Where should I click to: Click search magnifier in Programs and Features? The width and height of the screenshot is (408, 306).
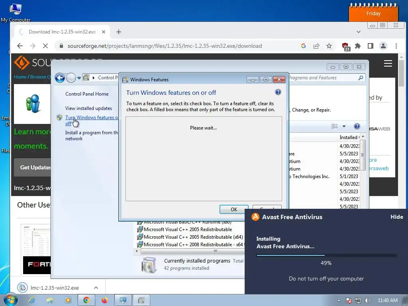click(360, 78)
